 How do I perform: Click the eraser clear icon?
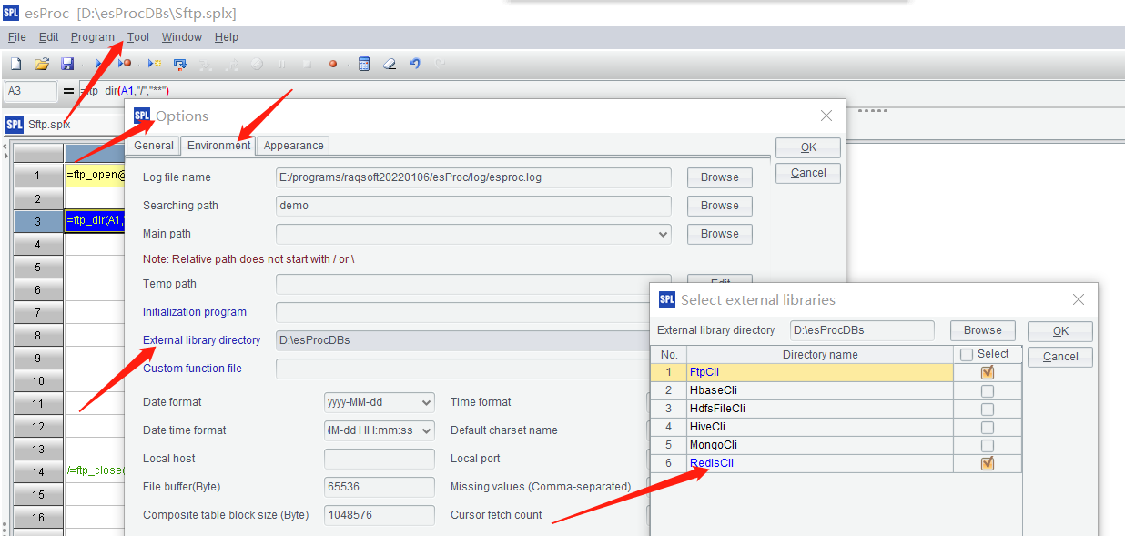390,64
